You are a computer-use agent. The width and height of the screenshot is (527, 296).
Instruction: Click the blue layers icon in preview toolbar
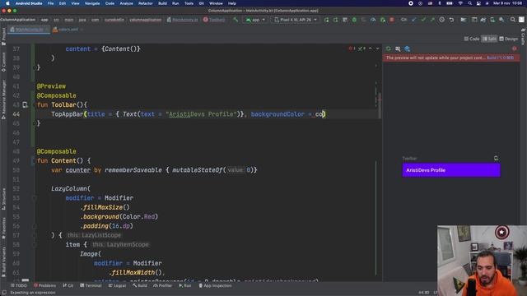[408, 49]
